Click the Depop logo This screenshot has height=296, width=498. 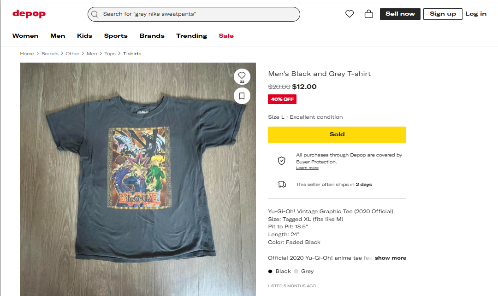click(29, 14)
